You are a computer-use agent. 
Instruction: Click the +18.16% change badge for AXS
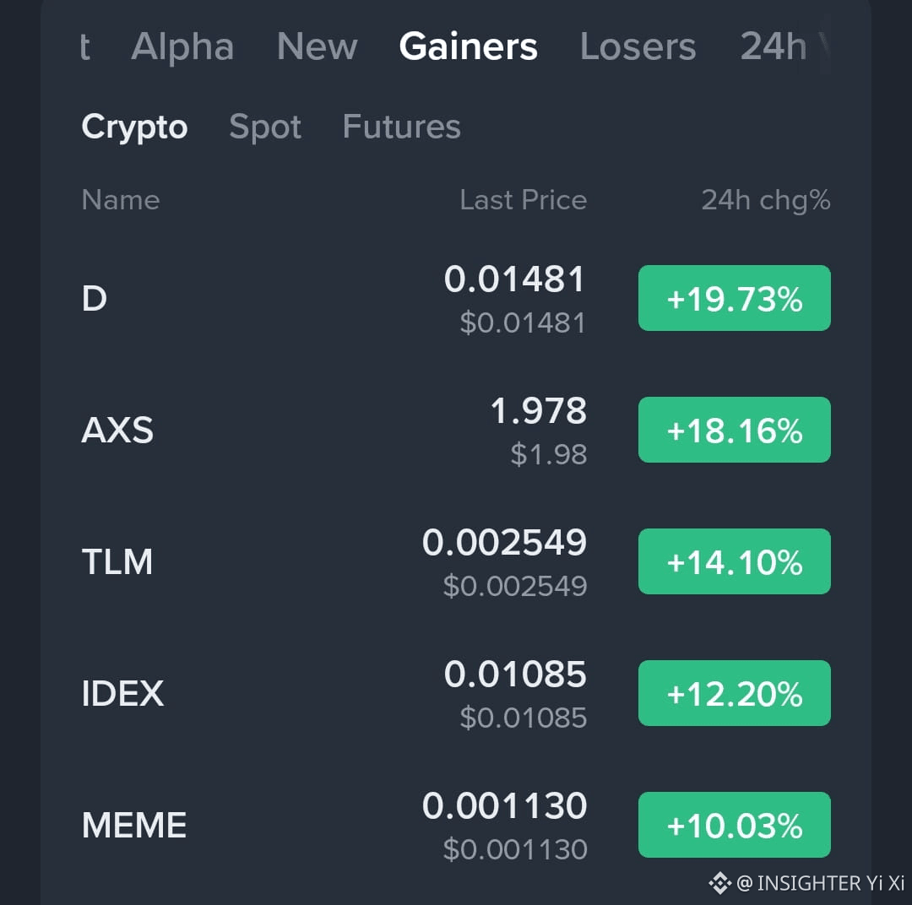coord(734,430)
